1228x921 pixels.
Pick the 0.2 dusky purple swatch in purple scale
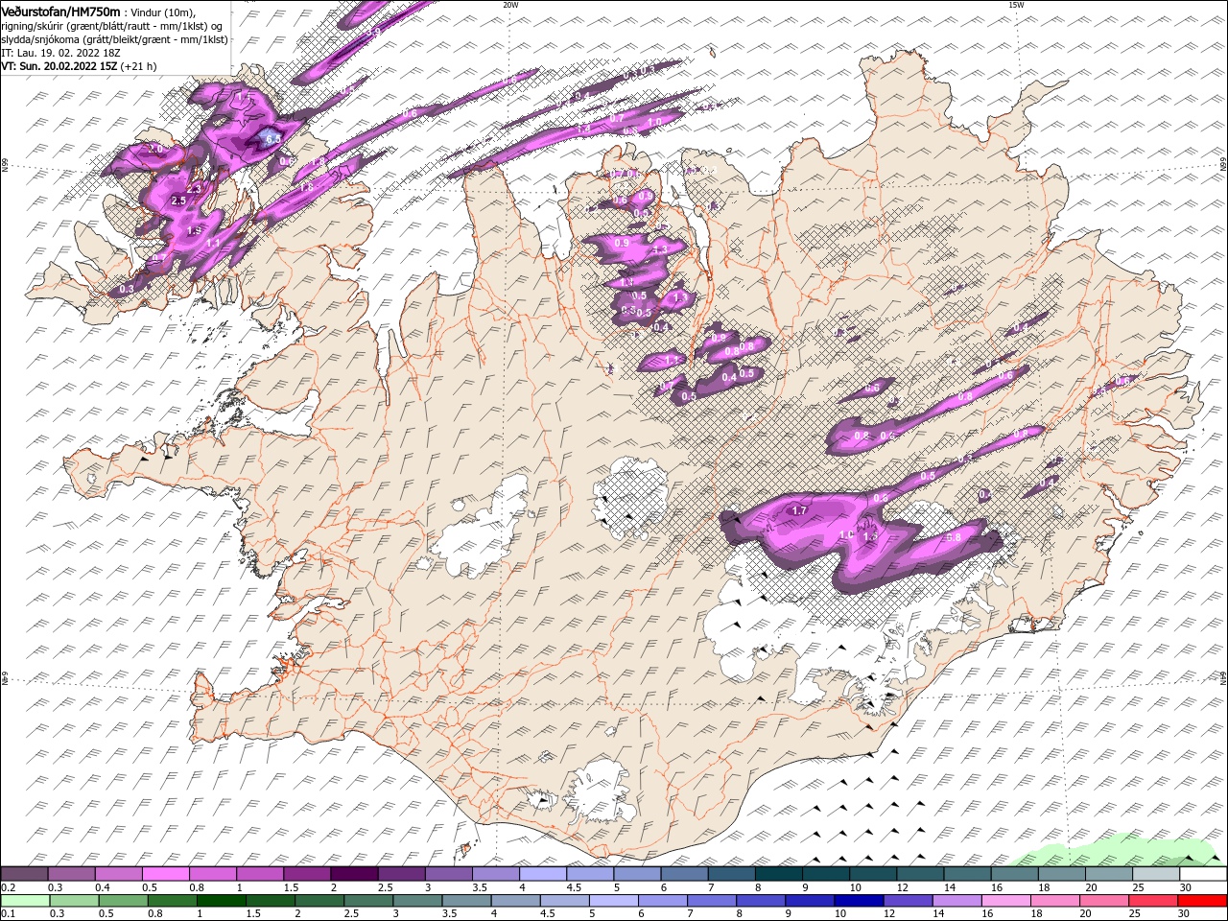click(24, 874)
